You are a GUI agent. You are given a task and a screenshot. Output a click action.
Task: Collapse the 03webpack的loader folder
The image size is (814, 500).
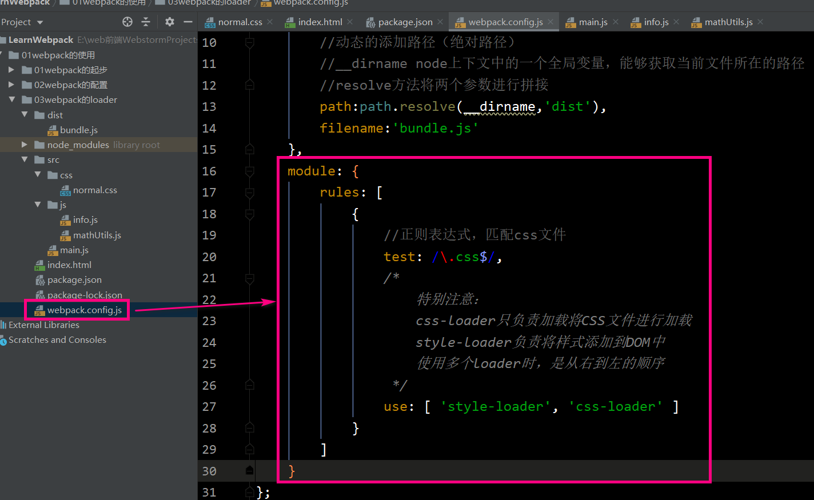[11, 99]
